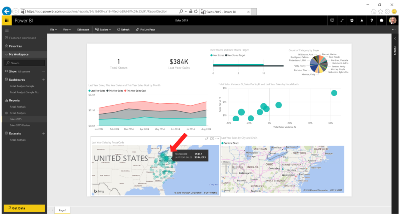This screenshot has height=215, width=399.
Task: Click the Total Stores card
Action: coord(118,63)
